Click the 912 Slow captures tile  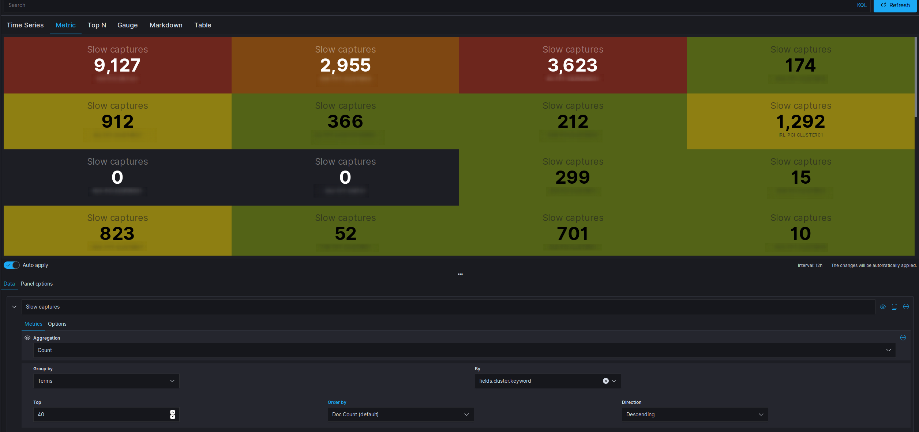[x=117, y=122]
